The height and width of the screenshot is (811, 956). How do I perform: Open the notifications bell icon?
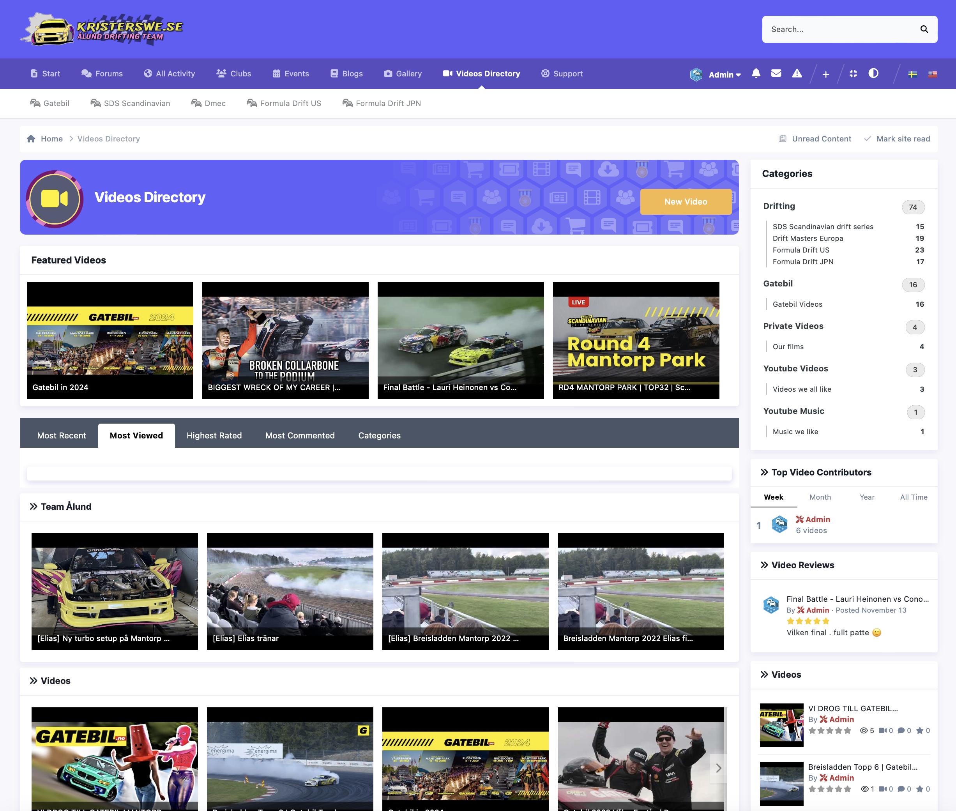[x=756, y=74]
